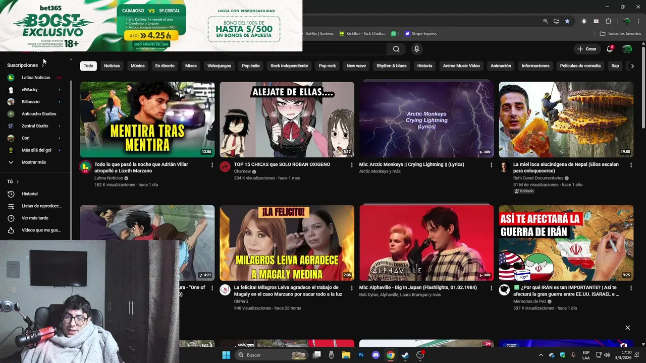The width and height of the screenshot is (646, 363).
Task: Open Steam from the taskbar
Action: point(405,355)
